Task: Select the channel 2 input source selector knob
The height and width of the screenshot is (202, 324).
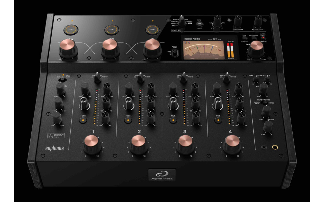Action: point(141,78)
